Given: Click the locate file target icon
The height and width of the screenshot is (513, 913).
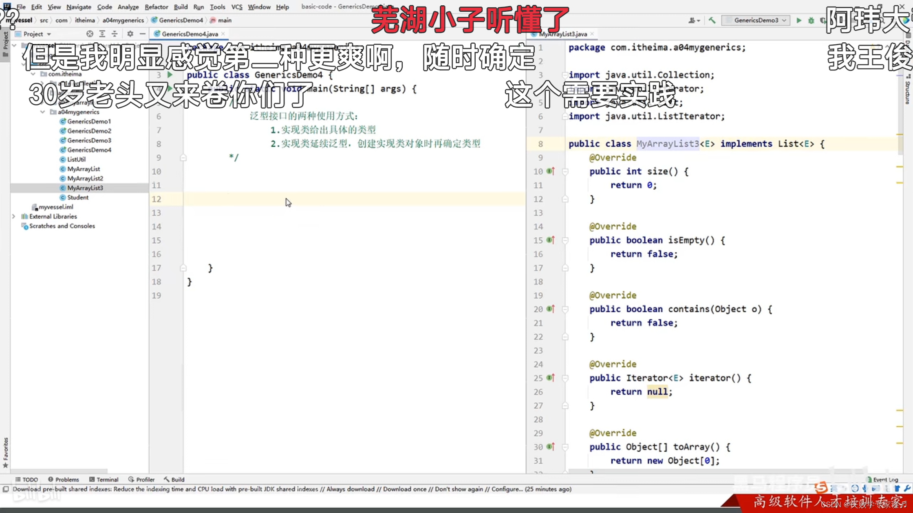Looking at the screenshot, I should 90,34.
